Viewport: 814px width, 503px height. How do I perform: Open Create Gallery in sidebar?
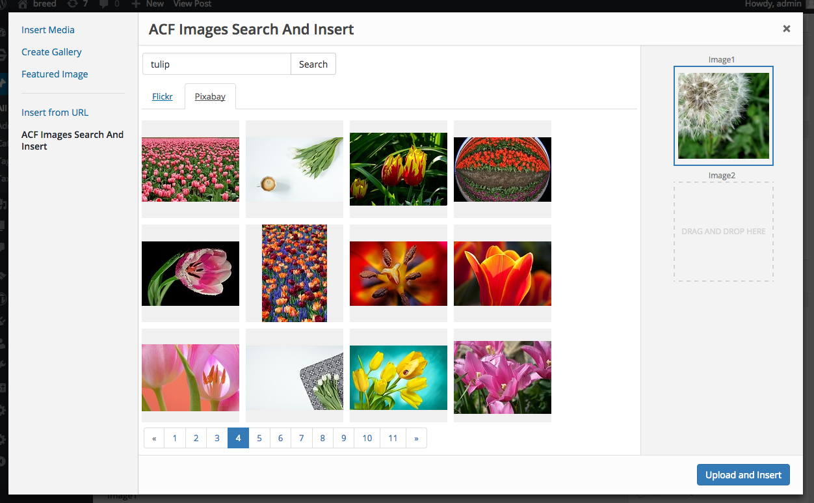(x=51, y=52)
